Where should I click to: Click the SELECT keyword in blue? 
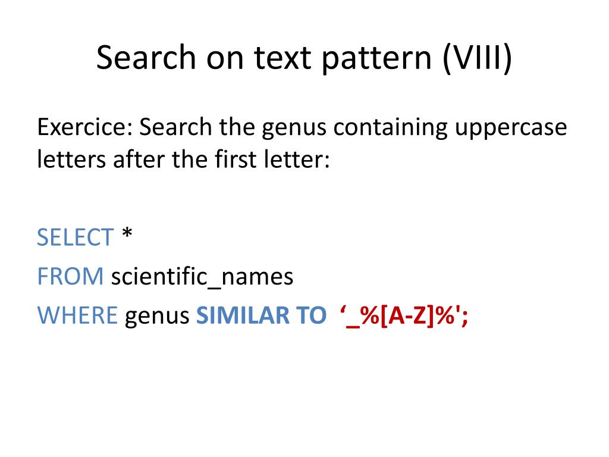pos(75,237)
